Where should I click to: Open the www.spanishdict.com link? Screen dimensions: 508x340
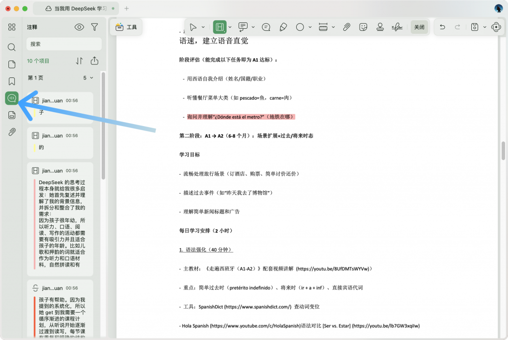click(x=257, y=307)
